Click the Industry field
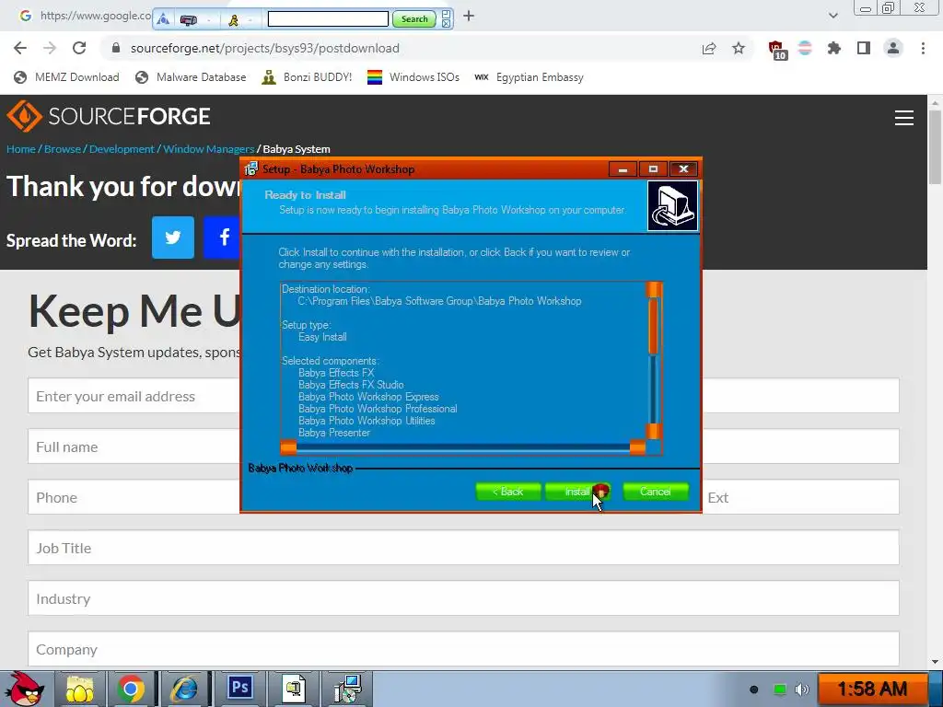Screen dimensions: 943x707 (463, 597)
